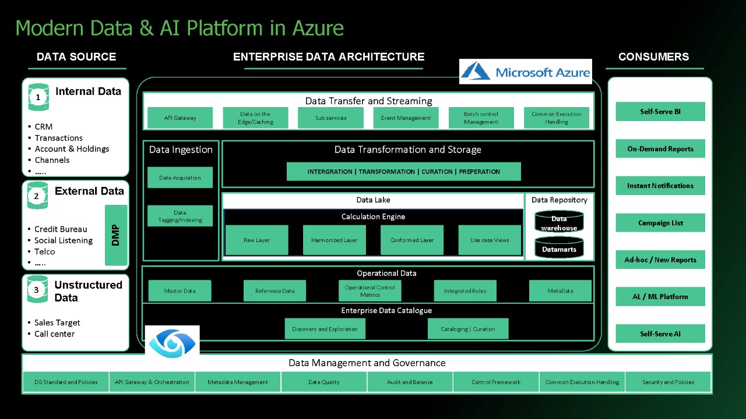Viewport: 746px width, 419px height.
Task: Select On-Demand Reports consumer box
Action: coord(660,148)
